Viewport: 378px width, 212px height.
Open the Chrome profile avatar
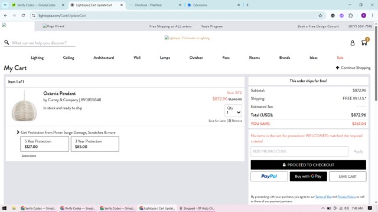[364, 16]
